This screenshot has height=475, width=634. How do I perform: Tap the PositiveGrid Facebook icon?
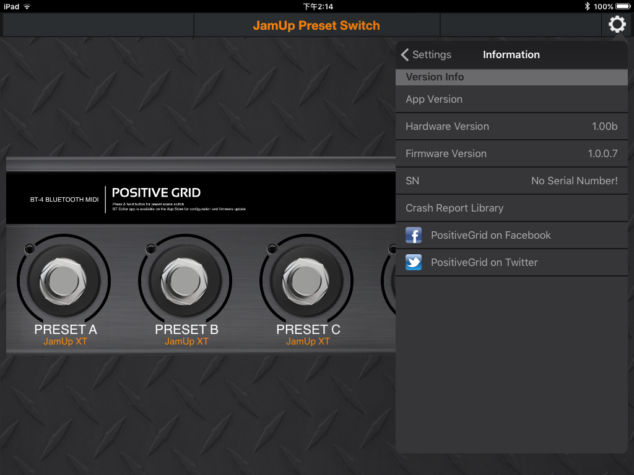point(413,235)
